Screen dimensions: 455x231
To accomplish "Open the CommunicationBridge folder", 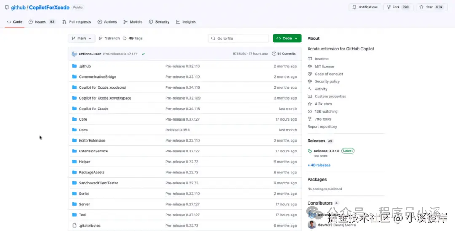I will click(97, 76).
